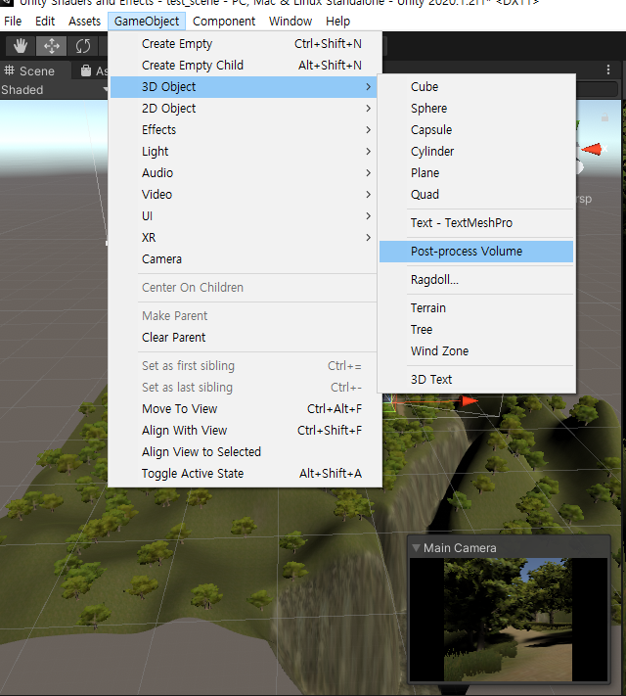
Task: Create a Quad object
Action: [x=476, y=195]
